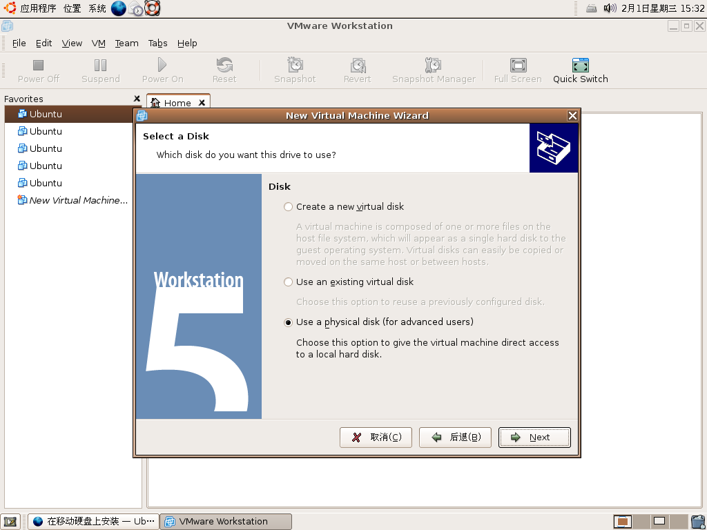Click the Reset toolbar icon

click(x=224, y=65)
